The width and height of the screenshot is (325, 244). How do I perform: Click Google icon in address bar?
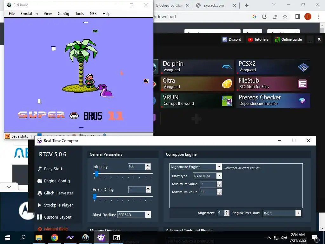pos(255,17)
